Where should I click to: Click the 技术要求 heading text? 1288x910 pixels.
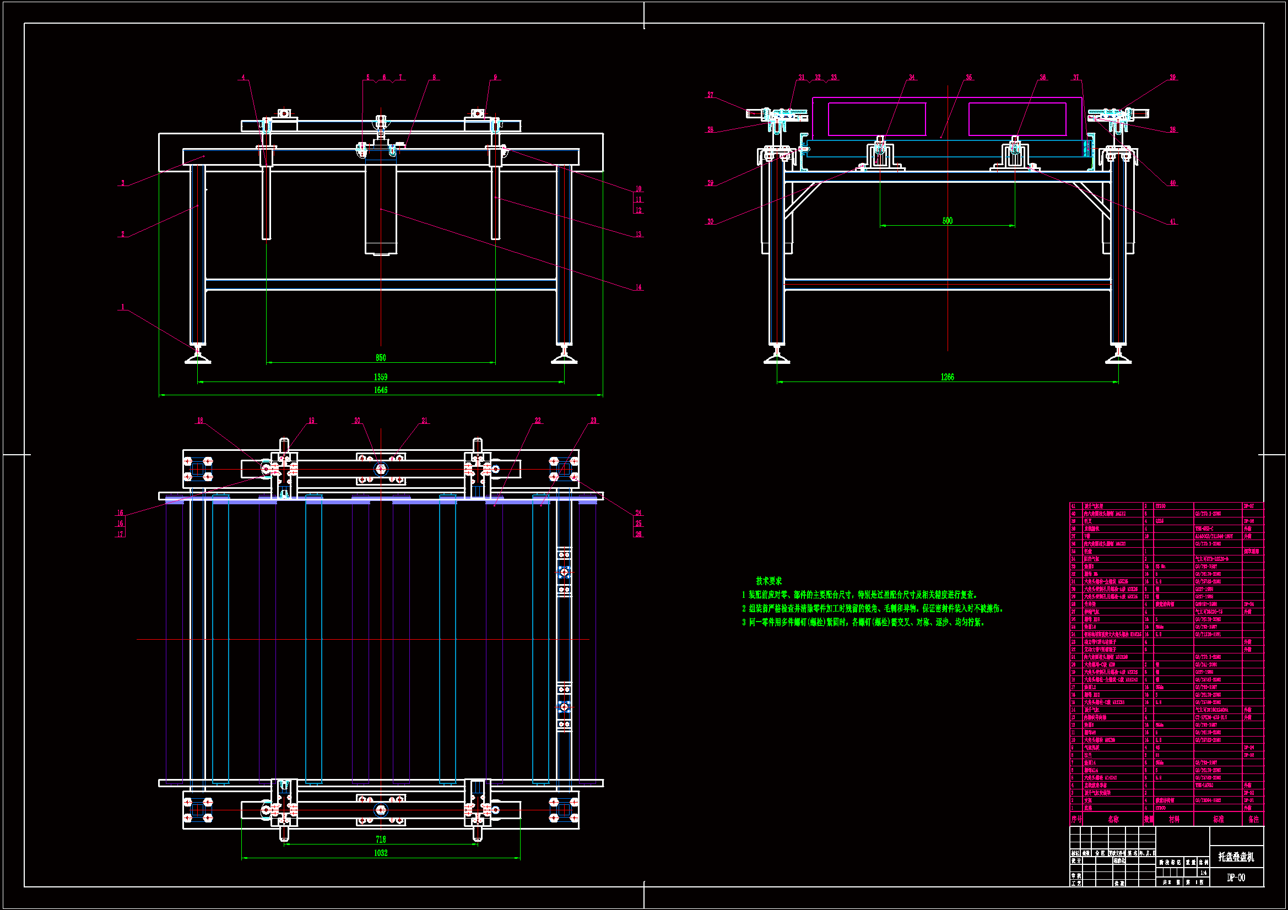(768, 581)
